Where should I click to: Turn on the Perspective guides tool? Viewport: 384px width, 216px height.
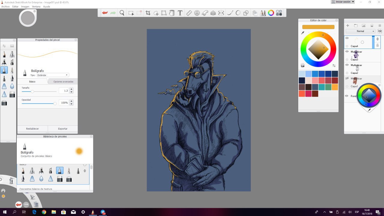(x=213, y=13)
